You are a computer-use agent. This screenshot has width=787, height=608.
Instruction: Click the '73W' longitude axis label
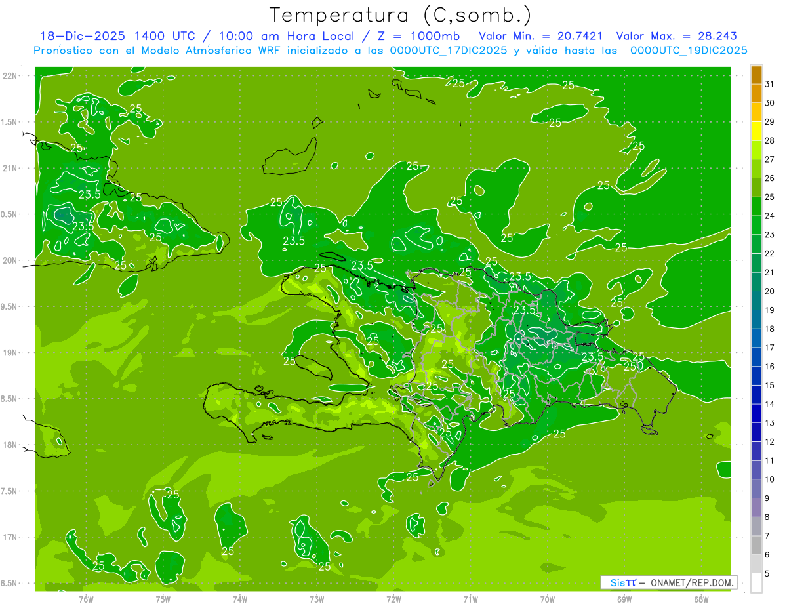click(317, 599)
